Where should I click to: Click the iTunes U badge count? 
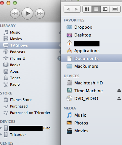59,58
